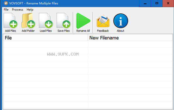Click the New Filename column header
The image size is (174, 110).
coord(130,38)
